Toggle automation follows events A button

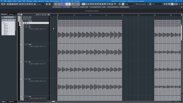[x=32, y=4]
